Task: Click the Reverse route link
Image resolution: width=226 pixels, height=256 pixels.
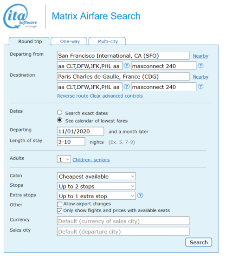Action: 72,96
